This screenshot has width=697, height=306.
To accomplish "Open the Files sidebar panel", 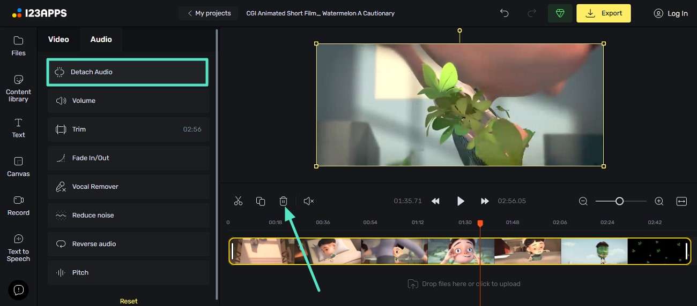I will (x=18, y=46).
